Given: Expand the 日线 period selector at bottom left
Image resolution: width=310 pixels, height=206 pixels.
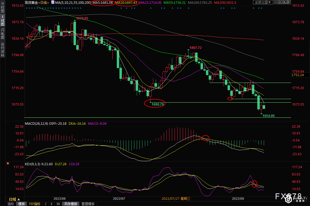Looking at the screenshot, I should 15,199.
